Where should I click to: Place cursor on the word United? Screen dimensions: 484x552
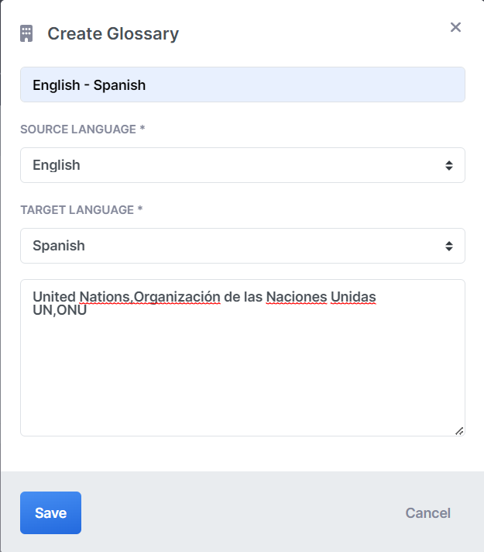[x=53, y=297]
